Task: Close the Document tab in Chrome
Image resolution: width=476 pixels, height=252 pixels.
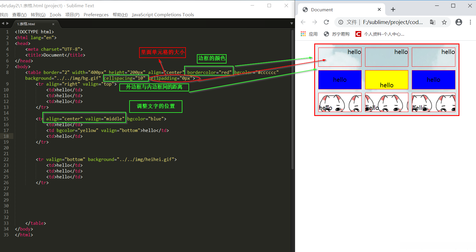Action: click(x=379, y=10)
